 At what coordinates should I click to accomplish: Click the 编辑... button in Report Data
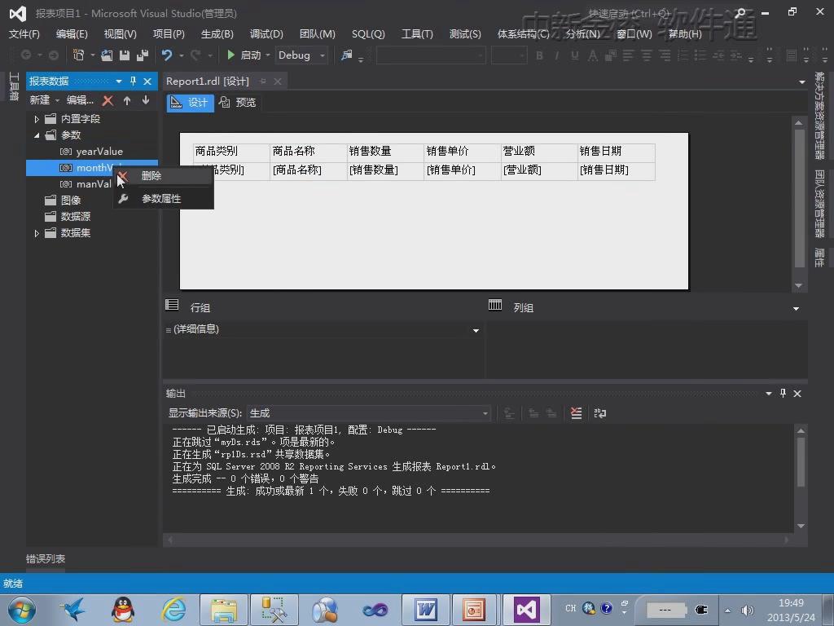pos(80,100)
